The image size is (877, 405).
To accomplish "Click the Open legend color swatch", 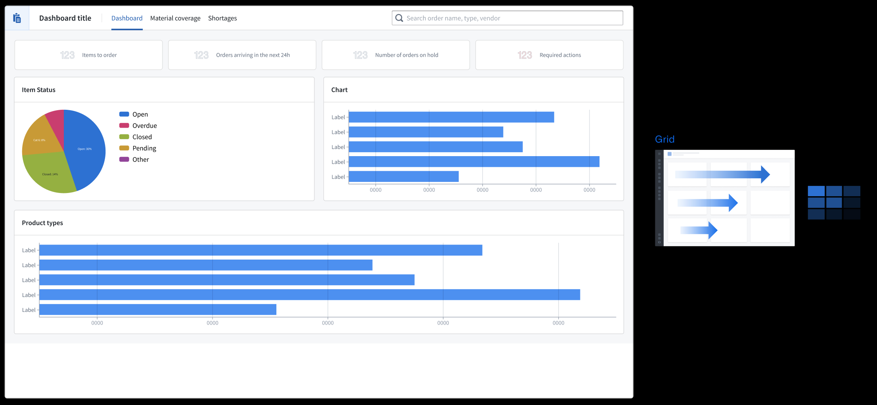I will click(124, 114).
